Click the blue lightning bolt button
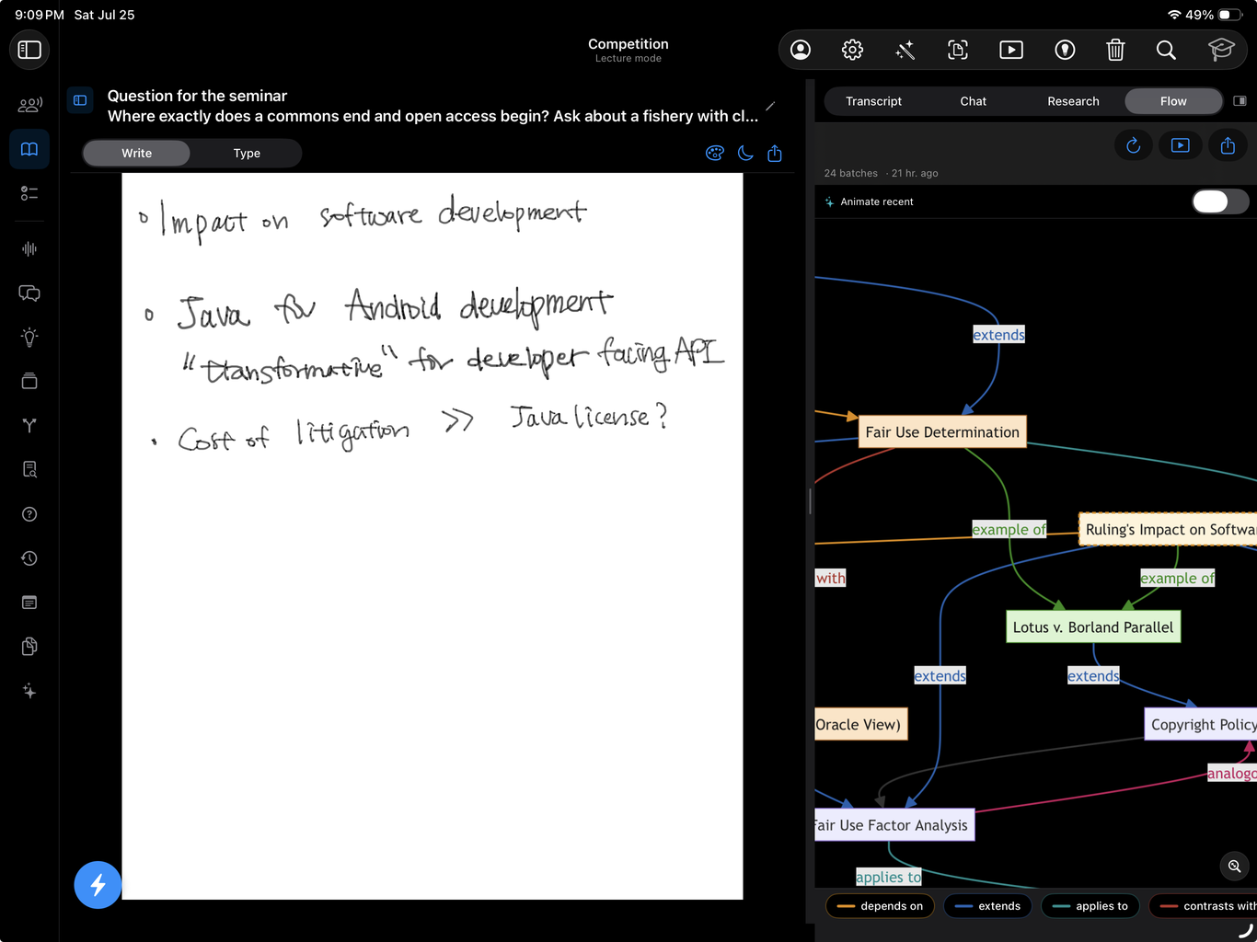The width and height of the screenshot is (1257, 942). [98, 885]
